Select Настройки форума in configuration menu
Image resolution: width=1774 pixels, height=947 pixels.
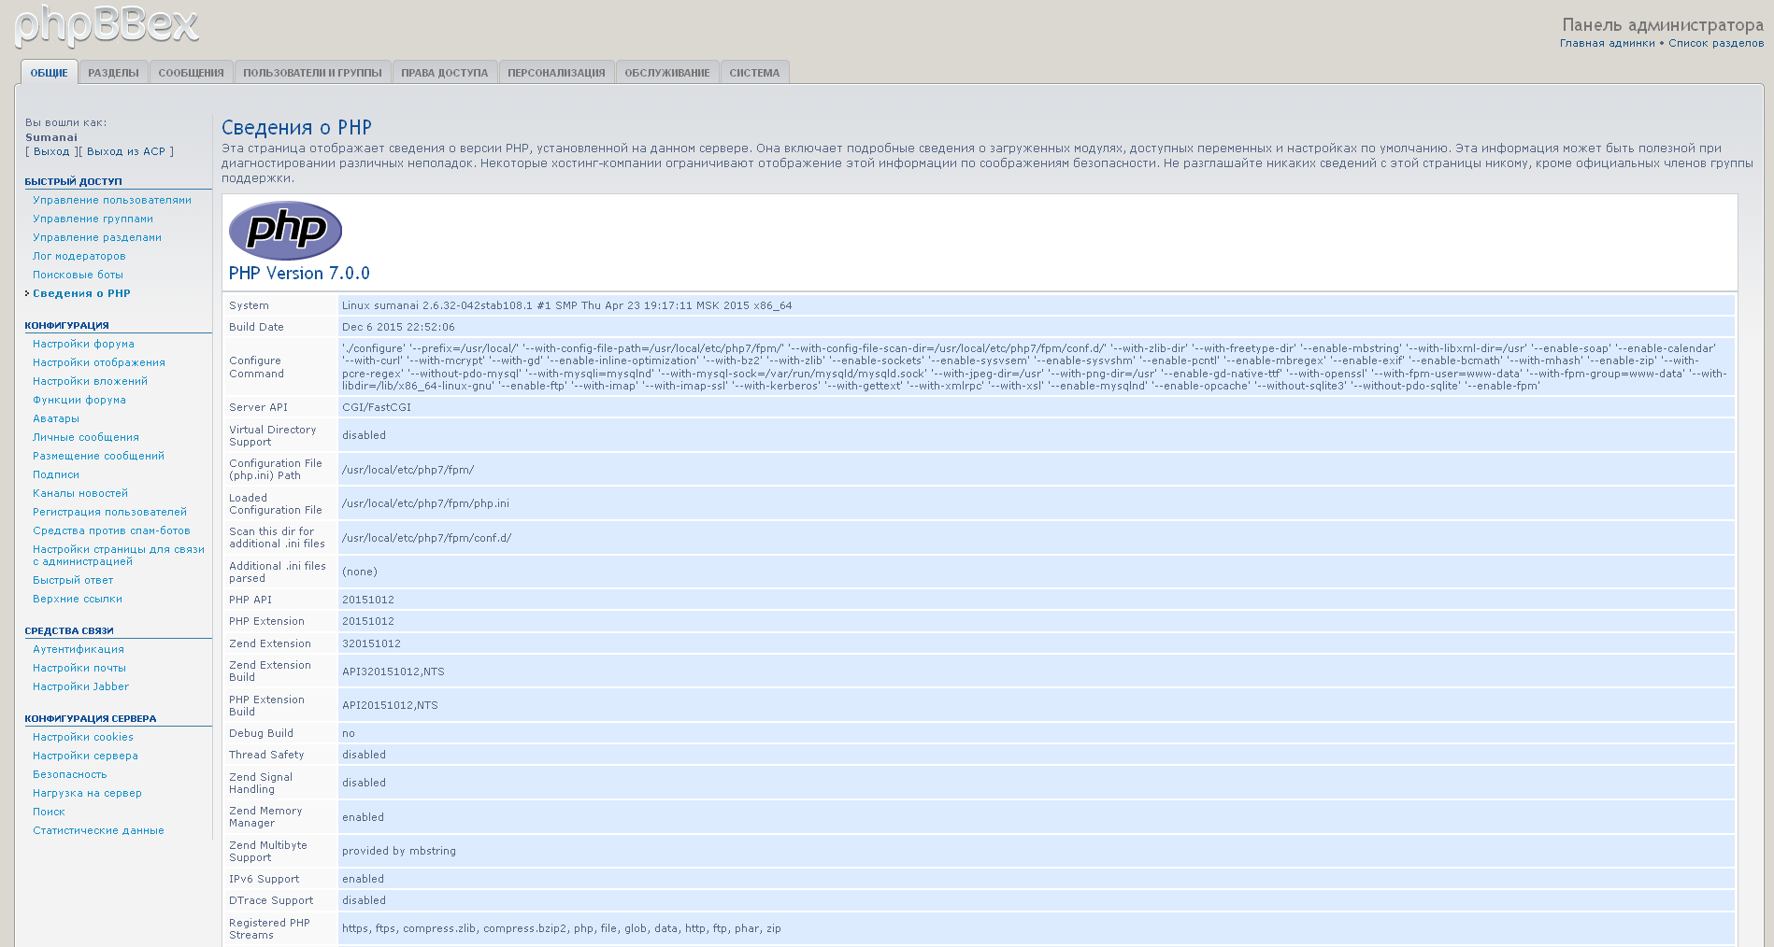83,344
